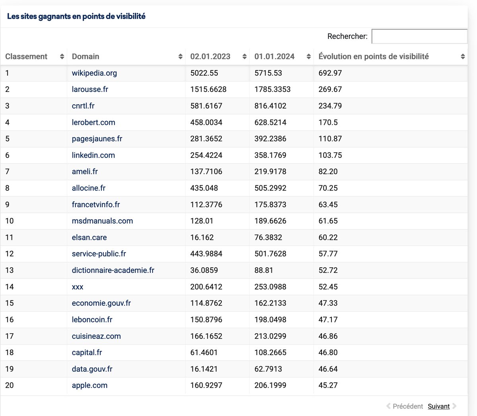Image resolution: width=477 pixels, height=416 pixels.
Task: Select the 816.4102 value for cnrtl.fr
Action: pos(270,106)
